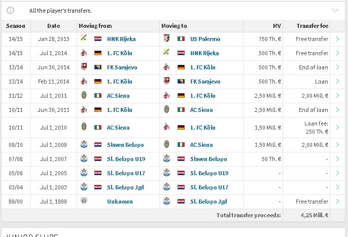Open Sl. Belupo U19 link in Jul 1, 2007 'Moving from' column
Image resolution: width=348 pixels, height=237 pixels.
[x=126, y=159]
